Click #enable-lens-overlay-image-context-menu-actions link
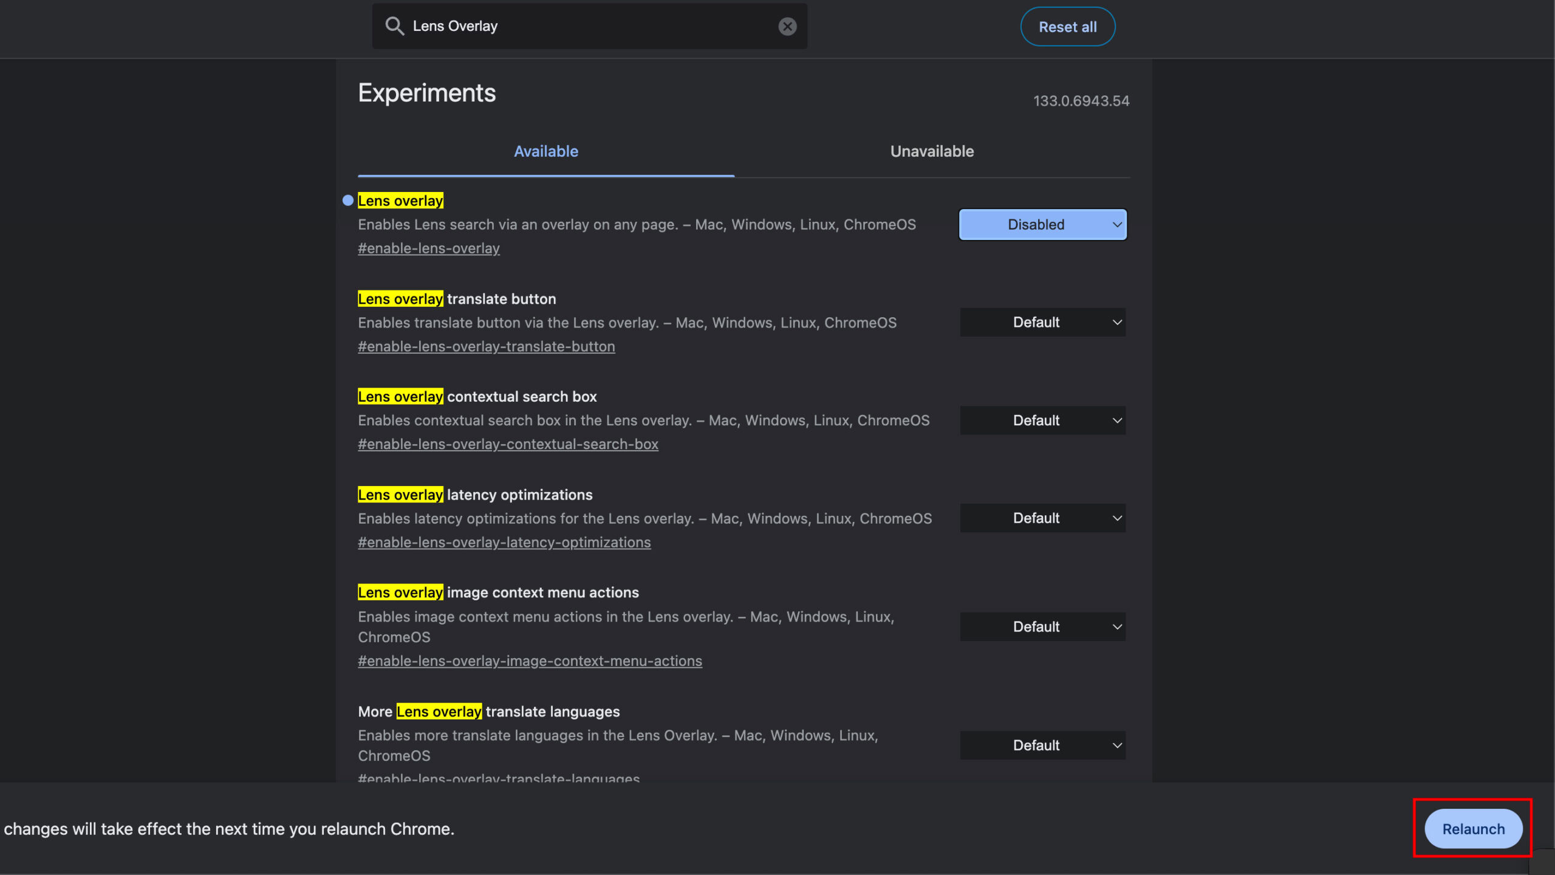 coord(530,661)
